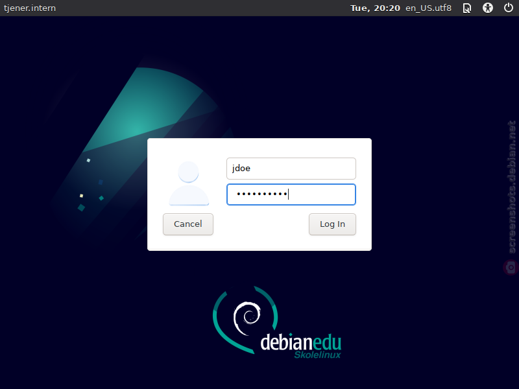Open the session selector icon in top panel
The image size is (519, 389).
tap(466, 8)
